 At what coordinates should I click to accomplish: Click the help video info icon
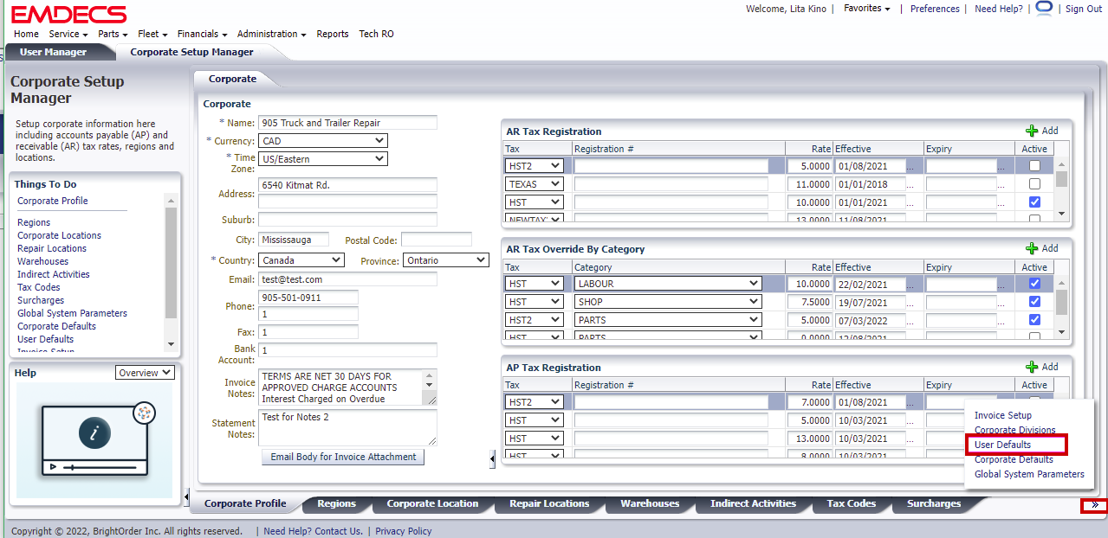pos(93,433)
